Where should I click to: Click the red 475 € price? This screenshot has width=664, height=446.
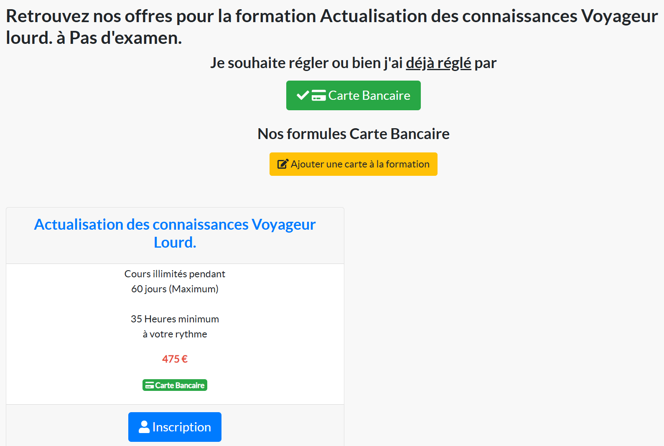click(175, 359)
